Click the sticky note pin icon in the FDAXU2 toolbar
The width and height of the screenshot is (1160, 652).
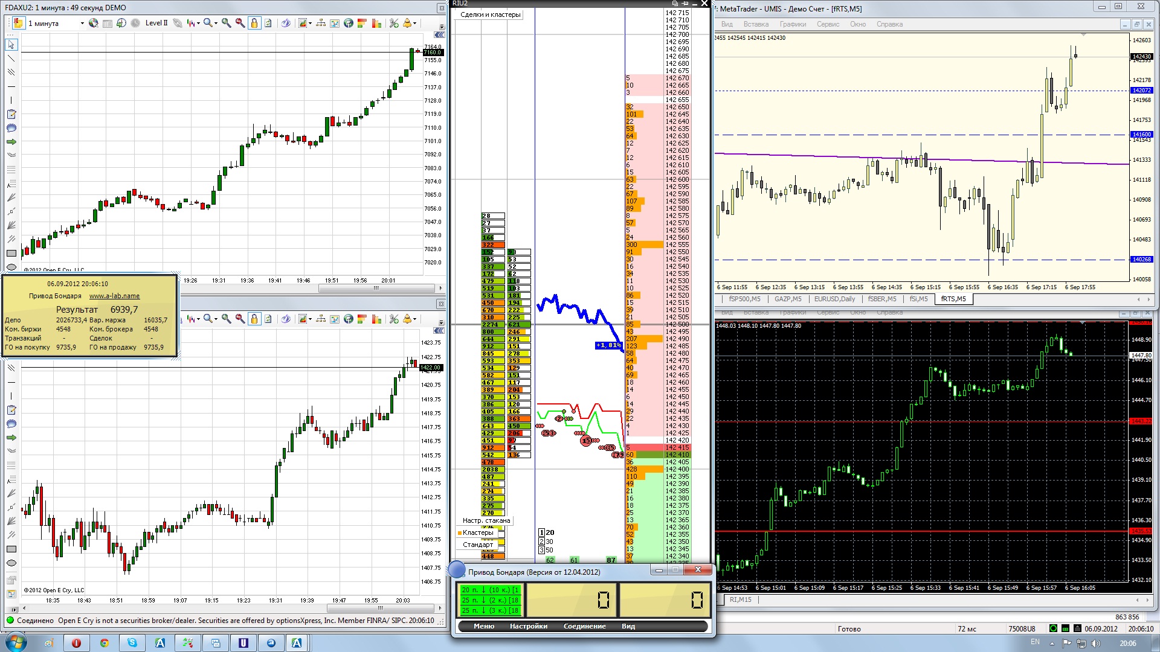point(18,23)
